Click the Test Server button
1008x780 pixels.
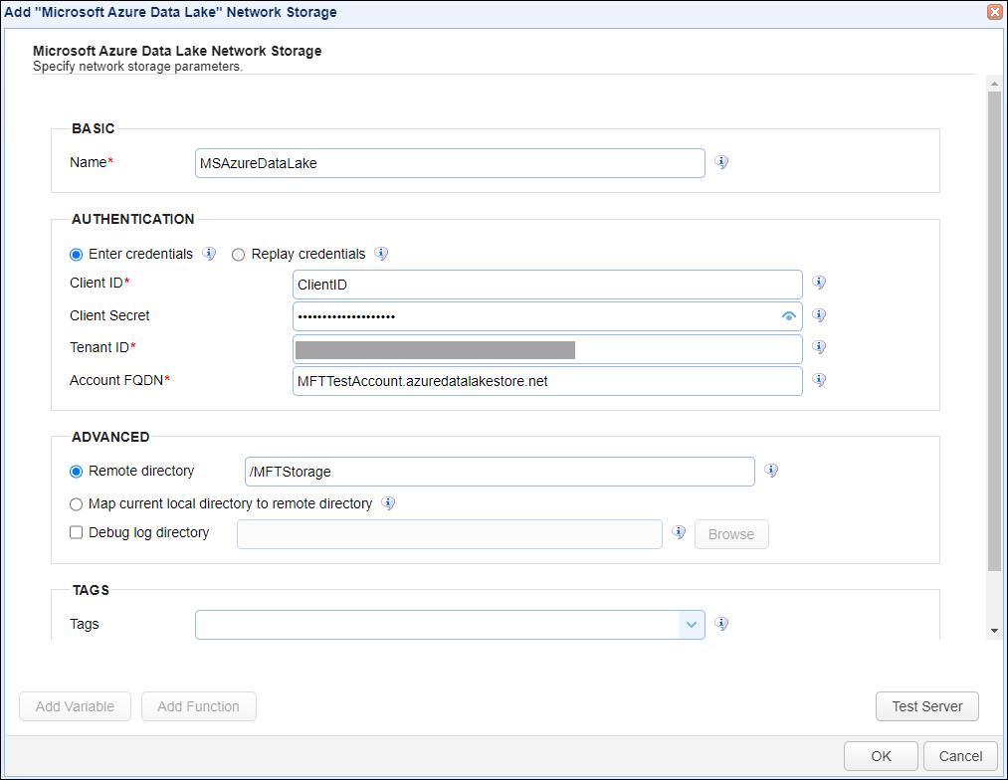pyautogui.click(x=927, y=706)
